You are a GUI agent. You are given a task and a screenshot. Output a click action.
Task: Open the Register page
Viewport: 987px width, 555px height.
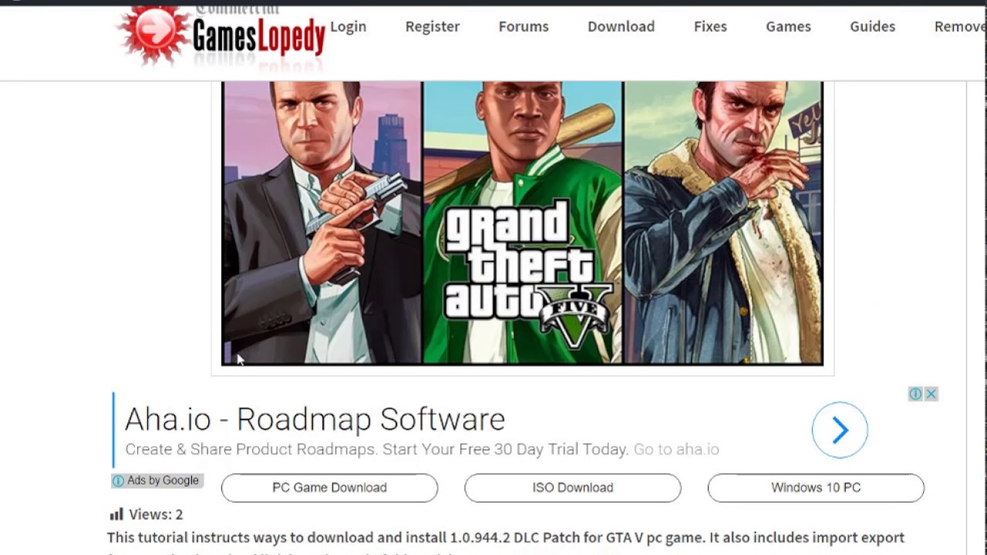pyautogui.click(x=433, y=26)
